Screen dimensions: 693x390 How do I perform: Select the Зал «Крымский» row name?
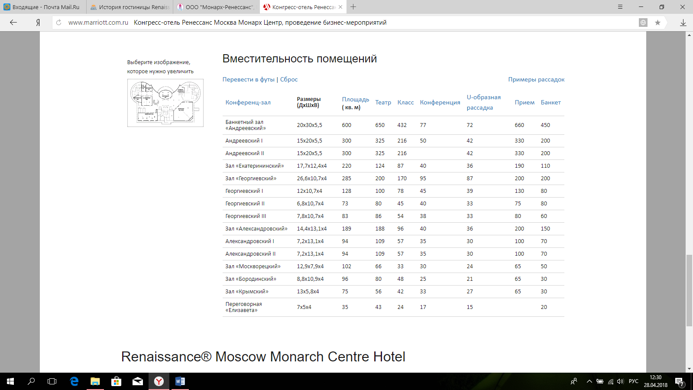coord(247,292)
